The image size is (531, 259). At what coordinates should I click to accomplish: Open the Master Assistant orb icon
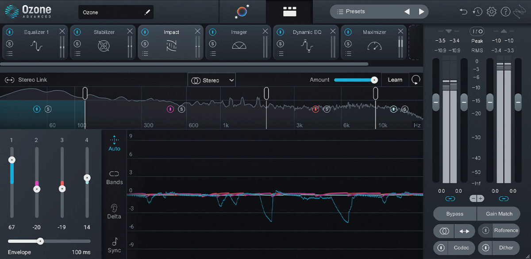(x=242, y=11)
